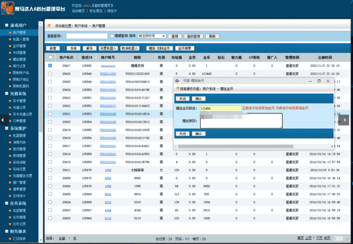Viewport: 353px width, 244px height.
Task: Click the orange icon beside 目前操作功能 in dialog
Action: (178, 89)
